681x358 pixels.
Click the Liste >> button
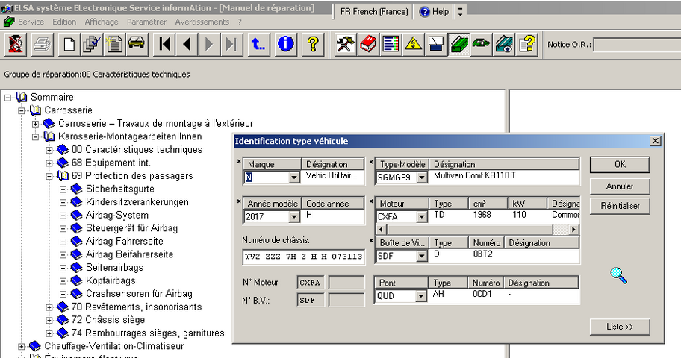[x=620, y=327]
